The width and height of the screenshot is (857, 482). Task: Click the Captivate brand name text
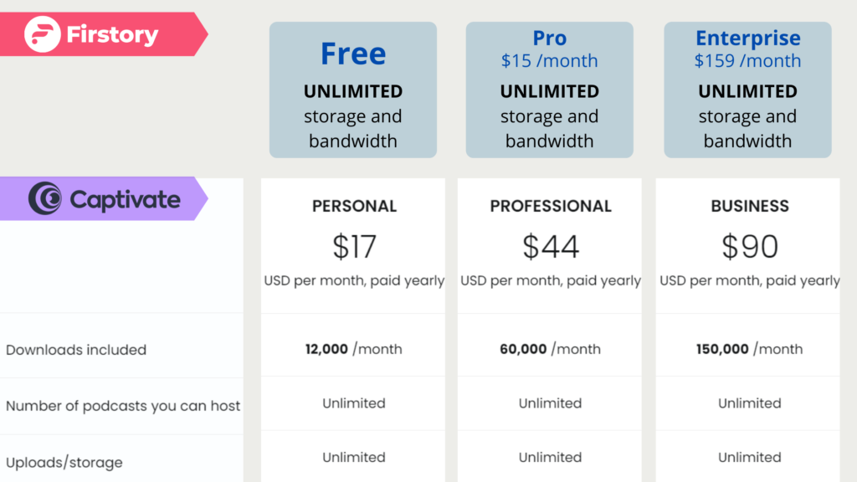pos(126,199)
